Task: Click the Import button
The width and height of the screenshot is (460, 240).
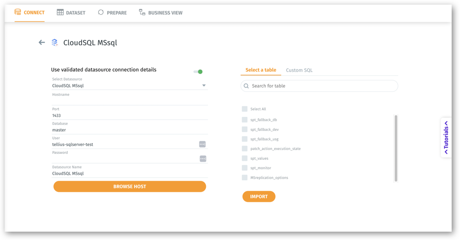Action: tap(259, 196)
